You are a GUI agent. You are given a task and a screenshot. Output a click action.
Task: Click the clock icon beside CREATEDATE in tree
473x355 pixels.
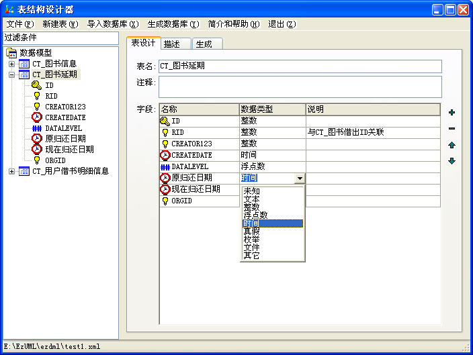click(36, 117)
